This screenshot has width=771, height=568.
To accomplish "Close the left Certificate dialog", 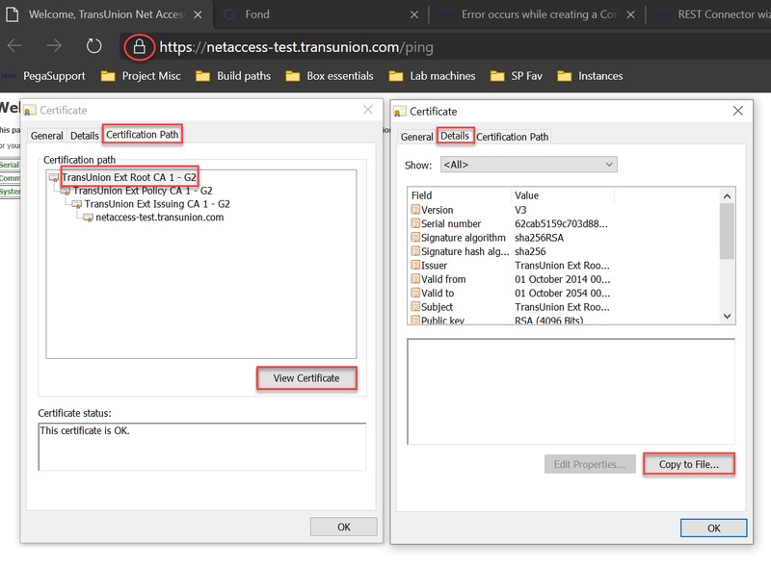I will (x=368, y=110).
